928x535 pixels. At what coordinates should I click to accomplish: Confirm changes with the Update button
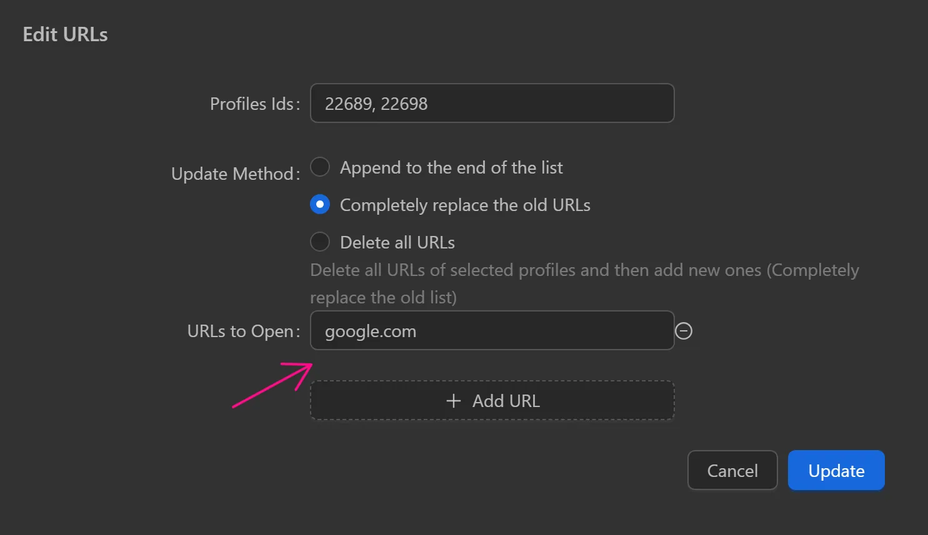pyautogui.click(x=836, y=470)
